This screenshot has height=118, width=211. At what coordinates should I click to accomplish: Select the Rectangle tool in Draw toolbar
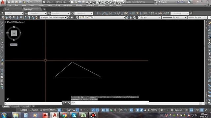tap(2, 36)
